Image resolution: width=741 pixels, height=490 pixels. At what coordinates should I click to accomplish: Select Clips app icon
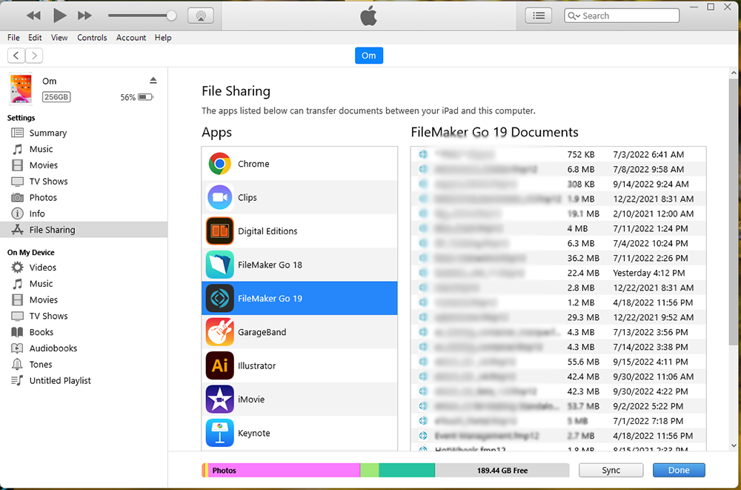coord(220,197)
